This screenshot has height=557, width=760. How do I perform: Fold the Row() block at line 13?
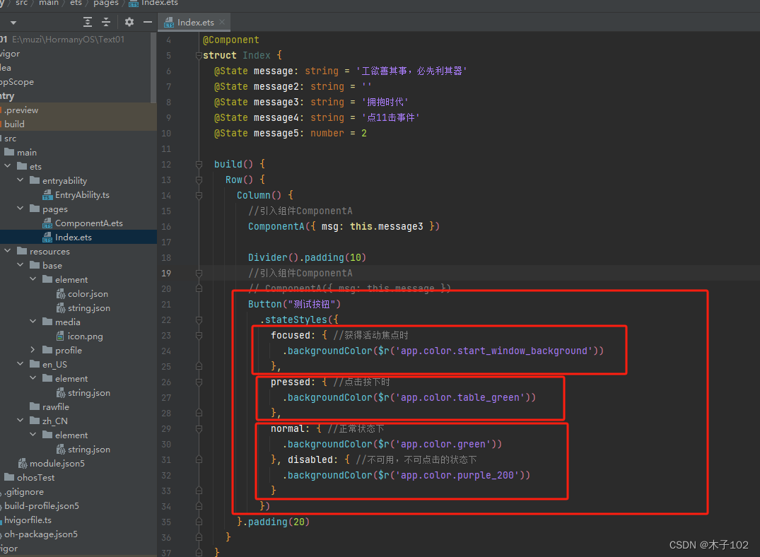(199, 180)
